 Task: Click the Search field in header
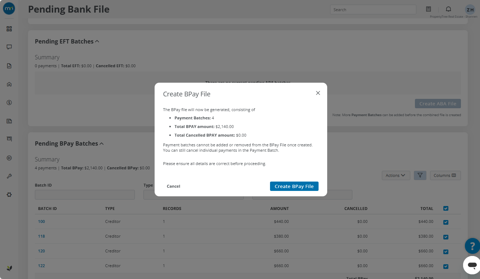tap(373, 10)
